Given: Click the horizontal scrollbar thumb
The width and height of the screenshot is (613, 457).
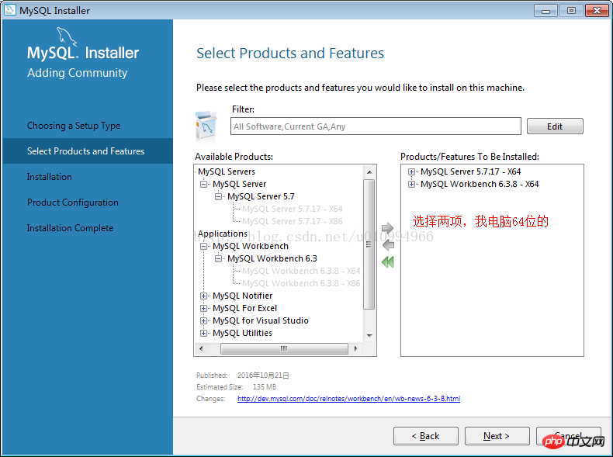Looking at the screenshot, I should click(284, 348).
